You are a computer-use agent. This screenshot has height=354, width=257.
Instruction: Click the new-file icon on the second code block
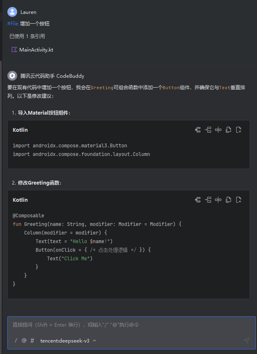[239, 200]
